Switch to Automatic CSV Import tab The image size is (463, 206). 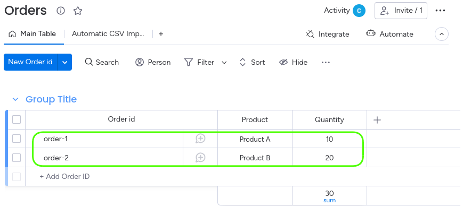click(108, 34)
